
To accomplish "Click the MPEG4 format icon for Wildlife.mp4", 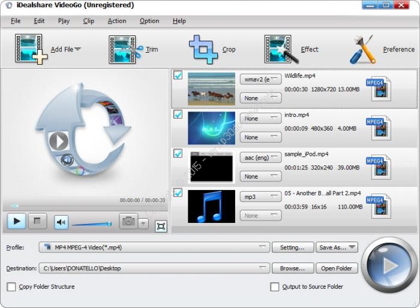I will pos(379,89).
